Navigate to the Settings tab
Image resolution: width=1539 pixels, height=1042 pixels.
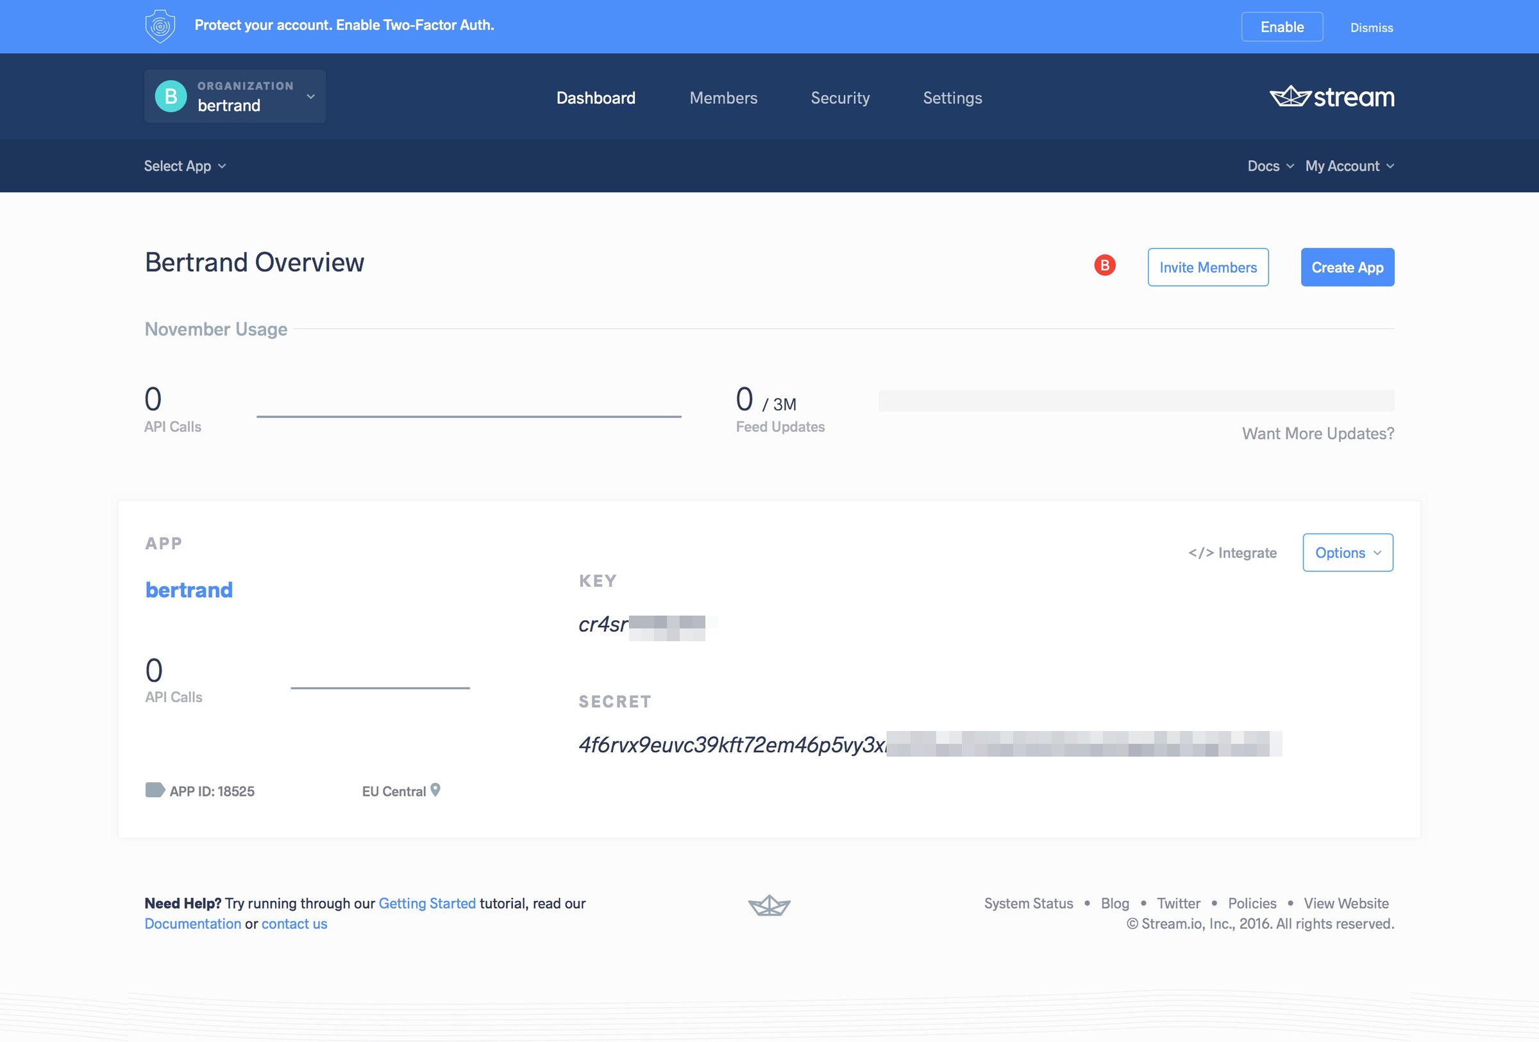952,98
